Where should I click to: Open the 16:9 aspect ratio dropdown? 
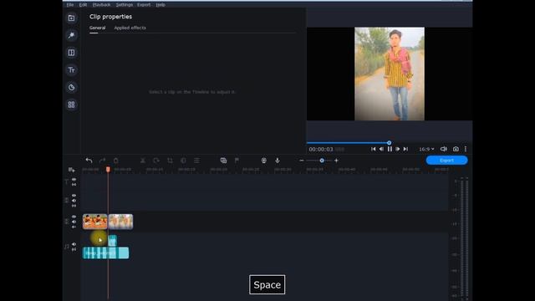click(x=426, y=149)
